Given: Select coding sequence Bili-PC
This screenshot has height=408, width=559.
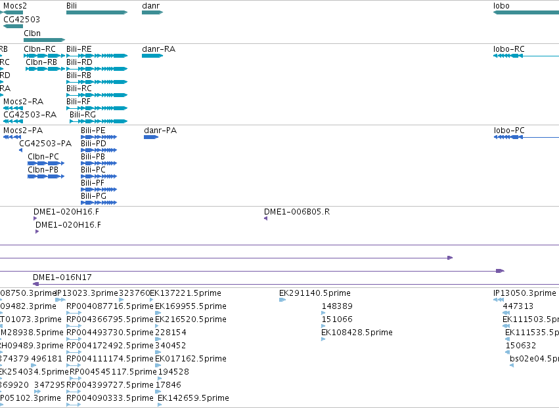Looking at the screenshot, I should coord(99,176).
